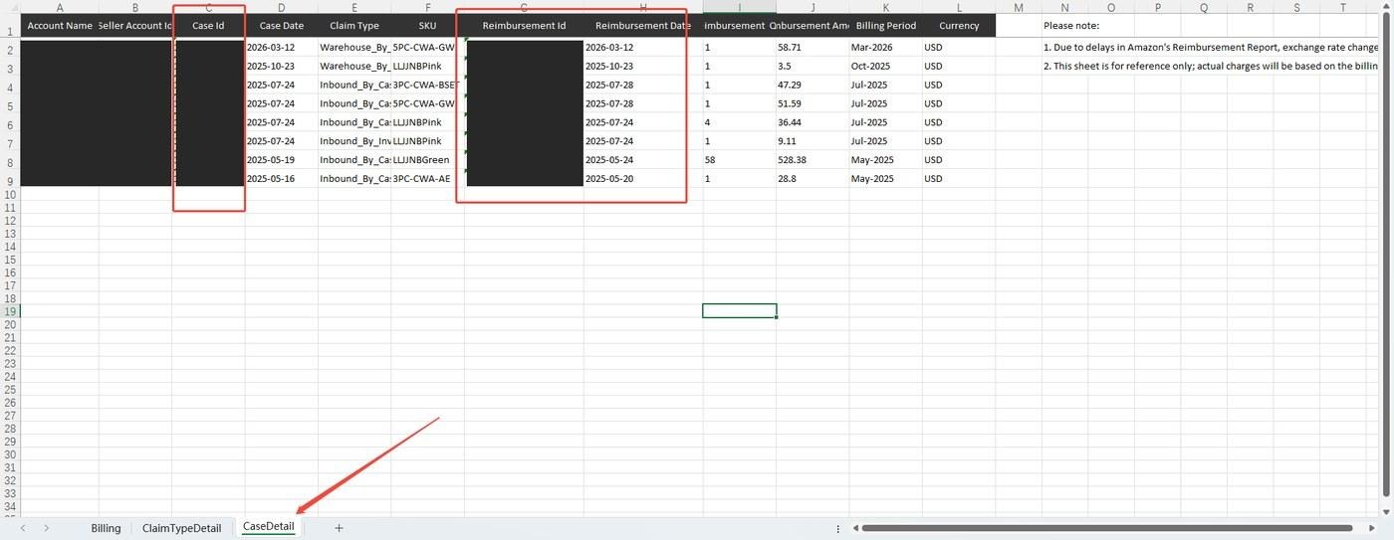Click amount cell '58.71'
The height and width of the screenshot is (540, 1394).
tap(813, 47)
